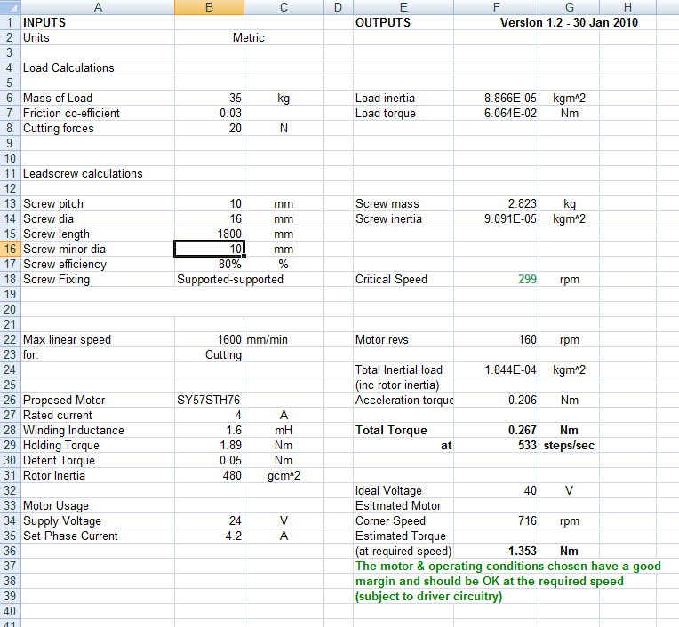Select the Cutting option cell under speed
679x627 pixels.
tap(210, 355)
